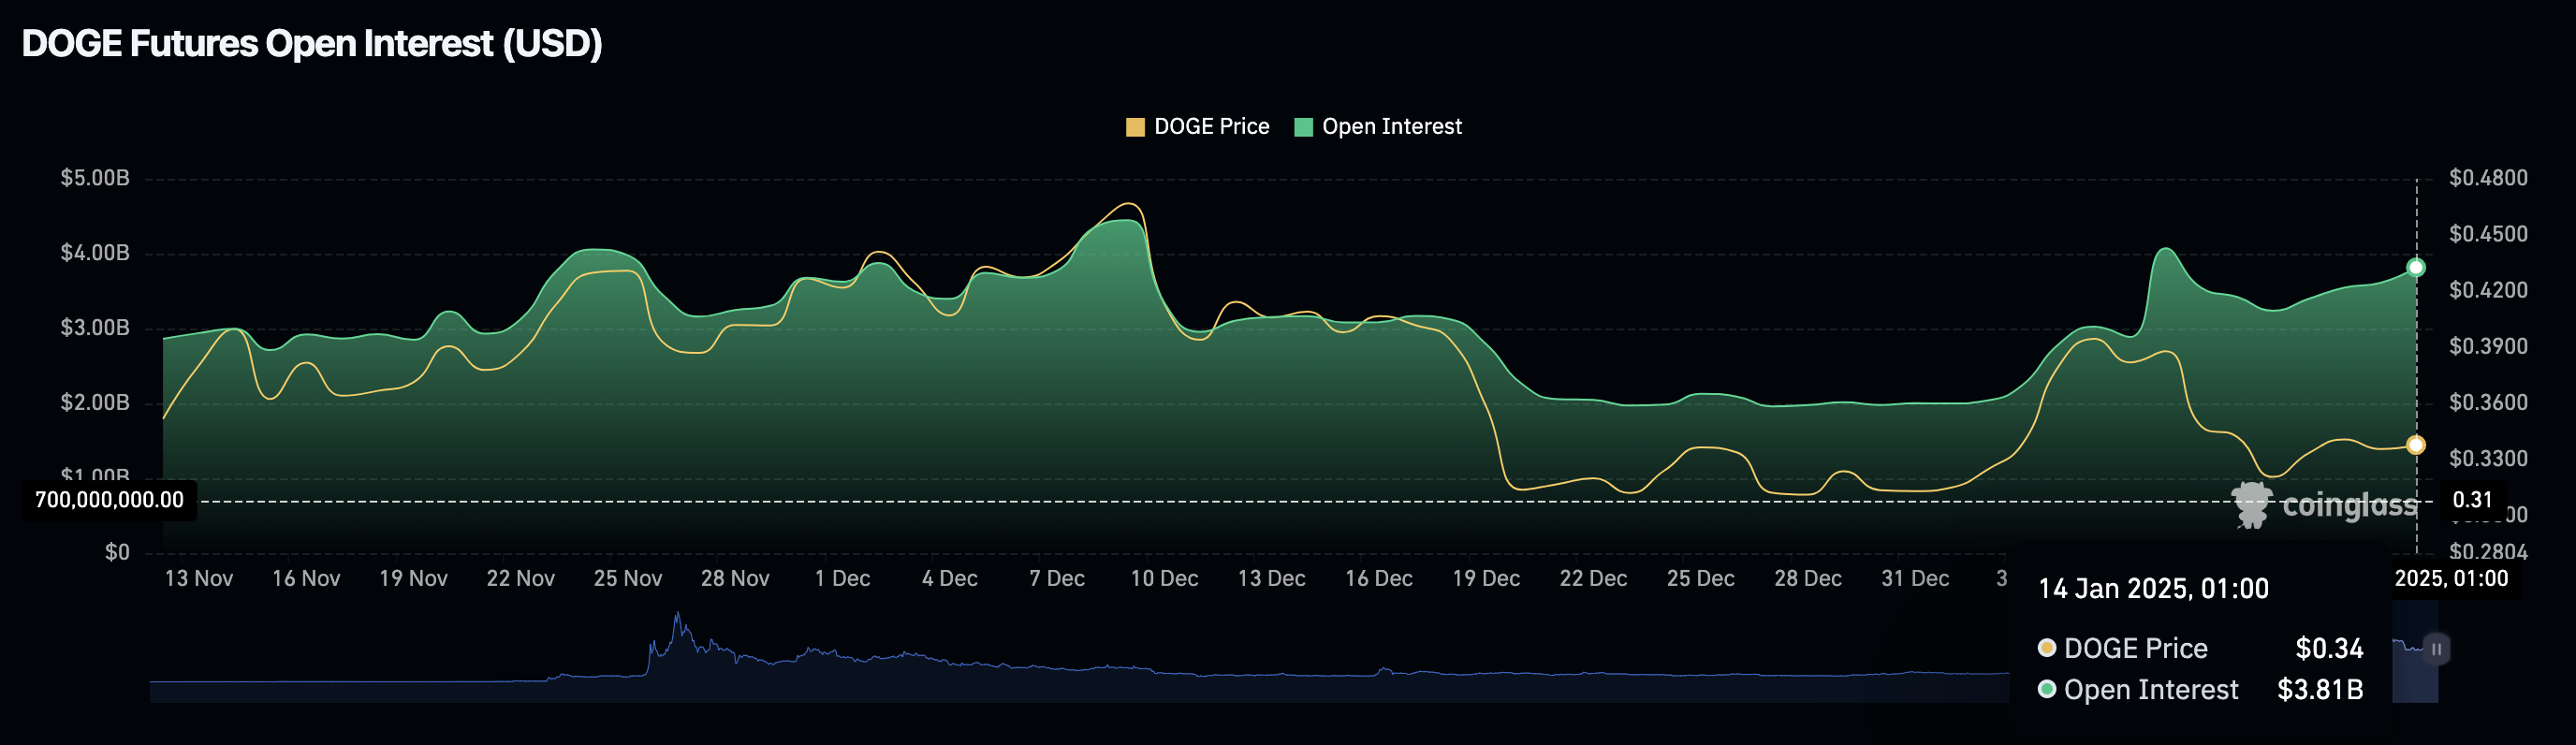The height and width of the screenshot is (745, 2576).
Task: Click the $5.00B left axis label
Action: (x=95, y=178)
